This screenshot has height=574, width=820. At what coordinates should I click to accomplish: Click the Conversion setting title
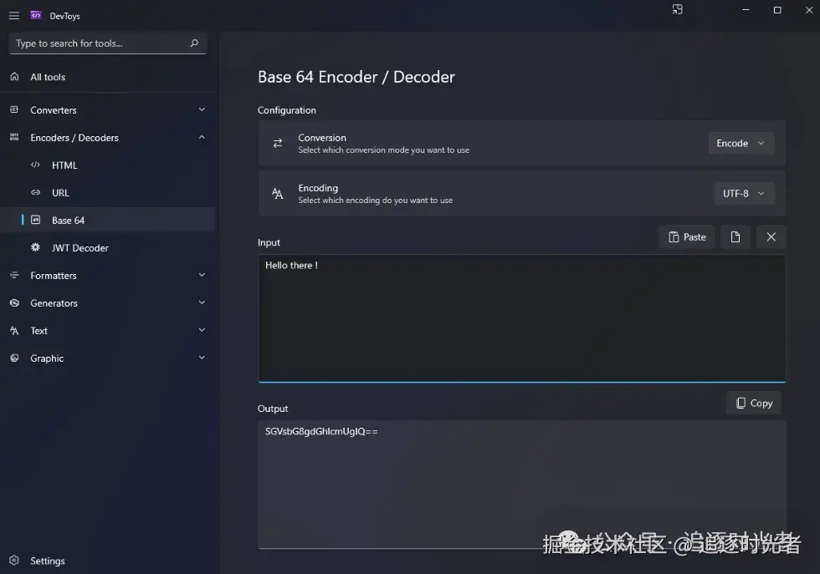[322, 138]
